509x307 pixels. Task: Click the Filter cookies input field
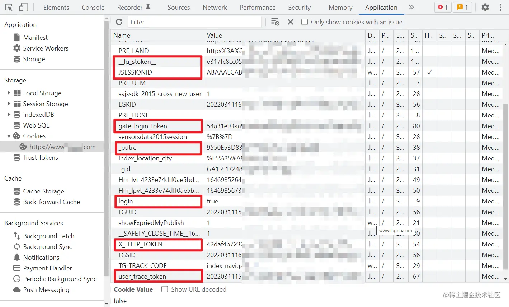click(x=195, y=22)
